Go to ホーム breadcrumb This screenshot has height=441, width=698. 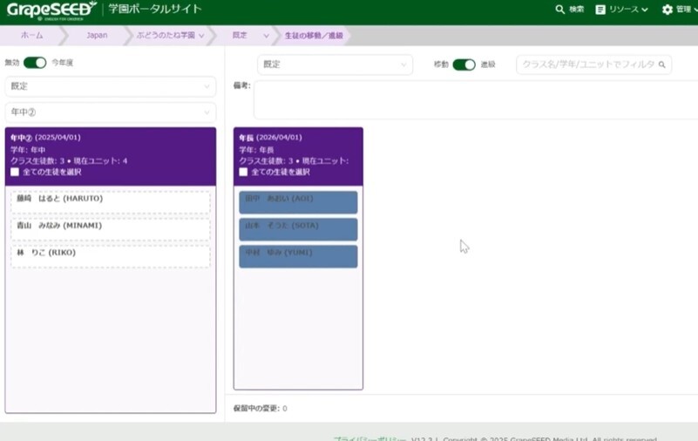(32, 35)
